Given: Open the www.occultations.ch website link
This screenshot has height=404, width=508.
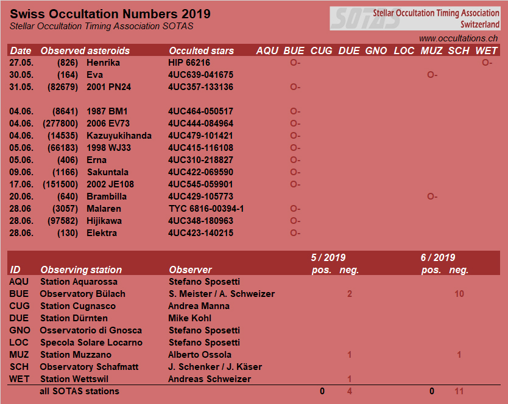Looking at the screenshot, I should point(458,38).
